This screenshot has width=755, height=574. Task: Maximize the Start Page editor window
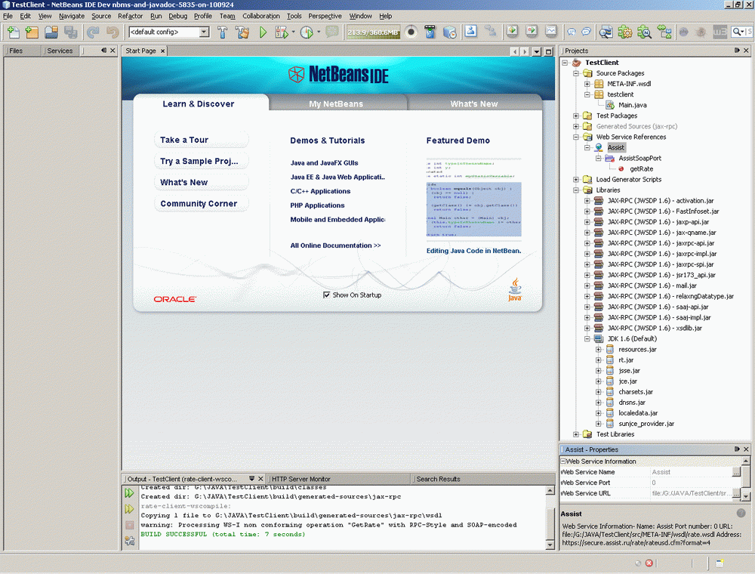coord(548,51)
